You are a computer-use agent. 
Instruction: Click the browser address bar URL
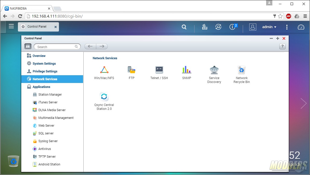tap(57, 16)
